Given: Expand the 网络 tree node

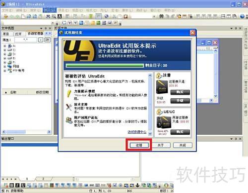Looking at the screenshot, I should tap(5, 67).
